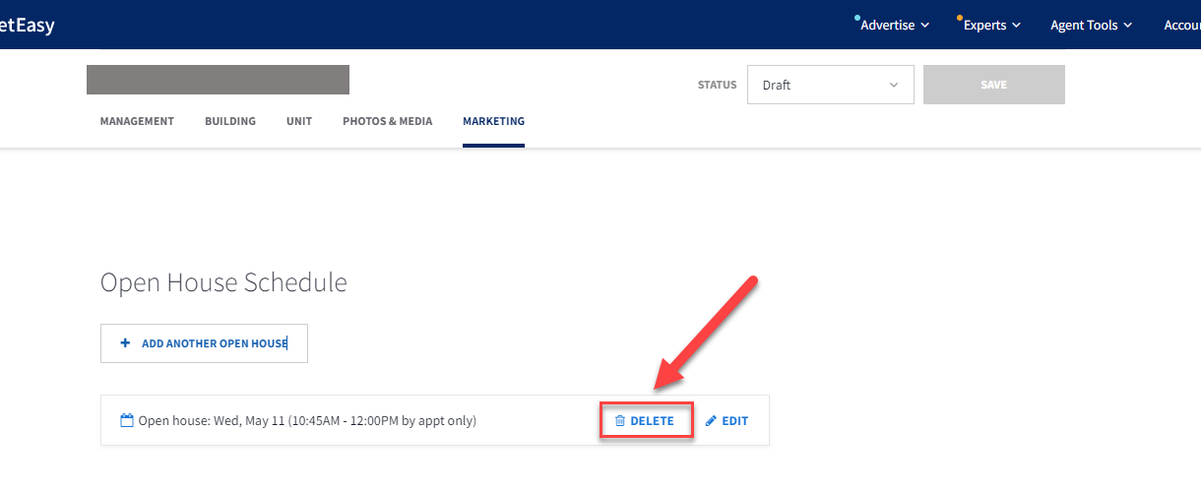Click the Save button
Screen dimensions: 1201x492
[x=994, y=85]
